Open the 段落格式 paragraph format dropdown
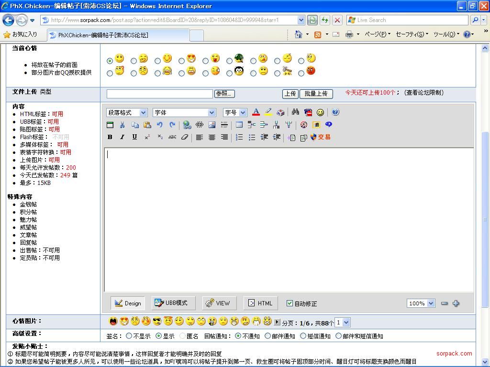Screen dimensions: 490x367 click(127, 113)
